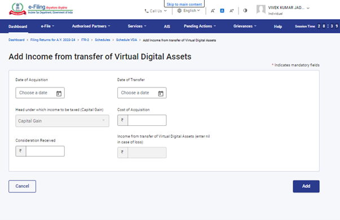340x220 pixels.
Task: Go to the Dashboard tab
Action: [x=18, y=27]
